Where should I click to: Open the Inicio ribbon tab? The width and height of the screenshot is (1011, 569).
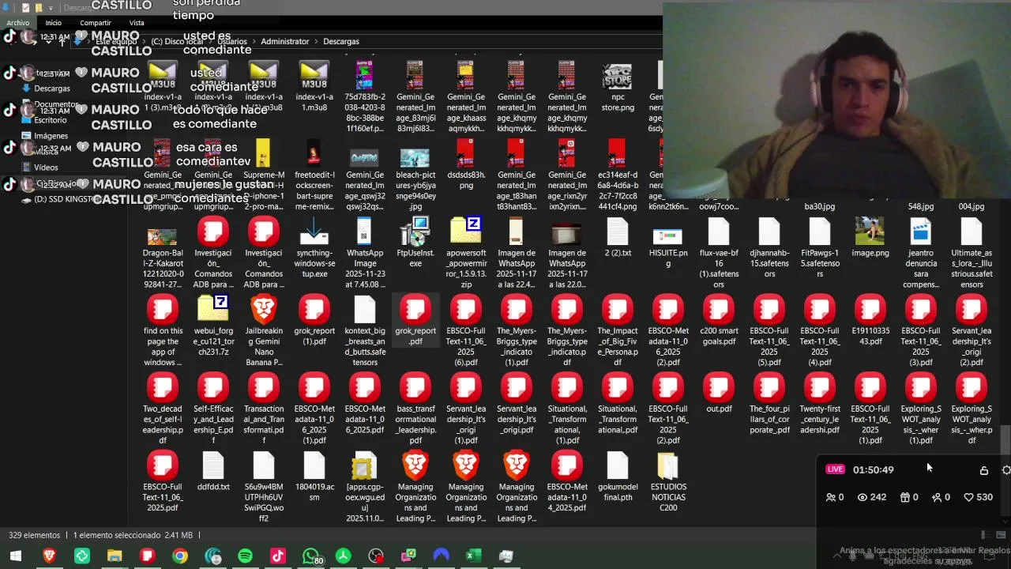click(x=53, y=23)
